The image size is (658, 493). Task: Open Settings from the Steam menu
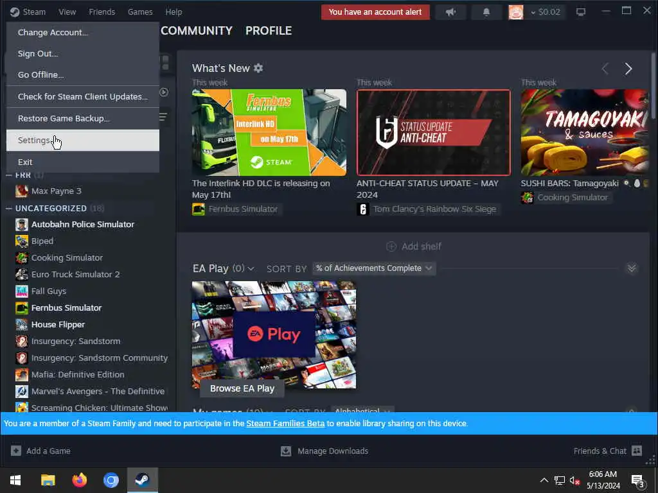(x=83, y=141)
